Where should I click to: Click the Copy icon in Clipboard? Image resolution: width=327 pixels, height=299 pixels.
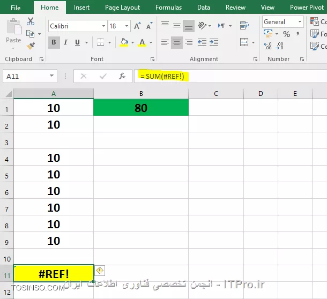(x=30, y=34)
